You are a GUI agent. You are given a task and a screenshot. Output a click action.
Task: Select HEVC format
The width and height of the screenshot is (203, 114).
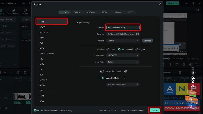coord(42,37)
